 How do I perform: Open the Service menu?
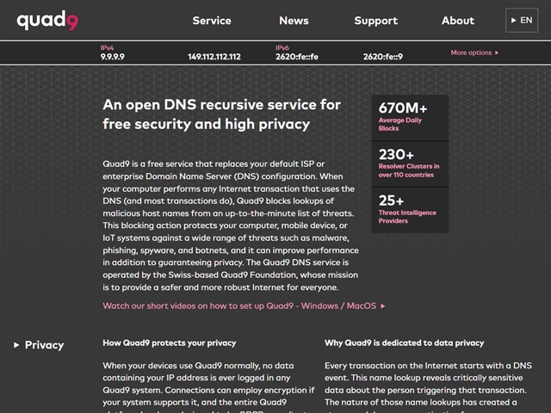(212, 21)
